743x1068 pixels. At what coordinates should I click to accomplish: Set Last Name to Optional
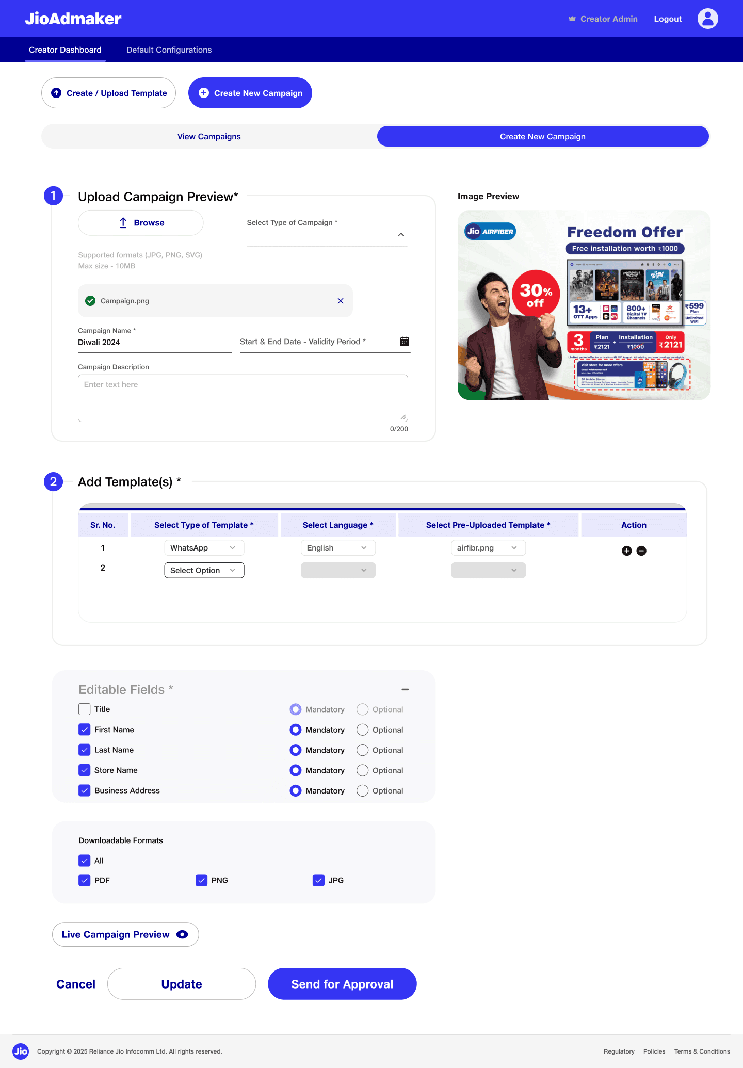(363, 750)
